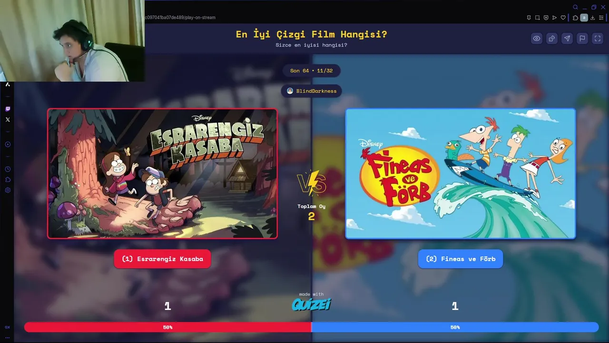The width and height of the screenshot is (609, 343).
Task: Click the streamer webcam overlay
Action: 72,41
